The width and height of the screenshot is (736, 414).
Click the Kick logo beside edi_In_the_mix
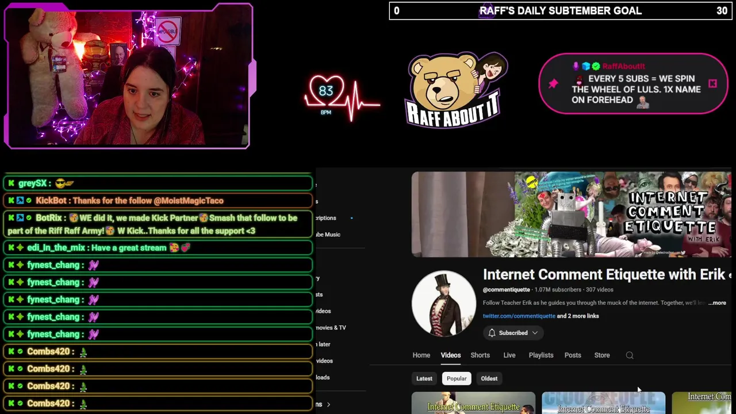pyautogui.click(x=11, y=248)
